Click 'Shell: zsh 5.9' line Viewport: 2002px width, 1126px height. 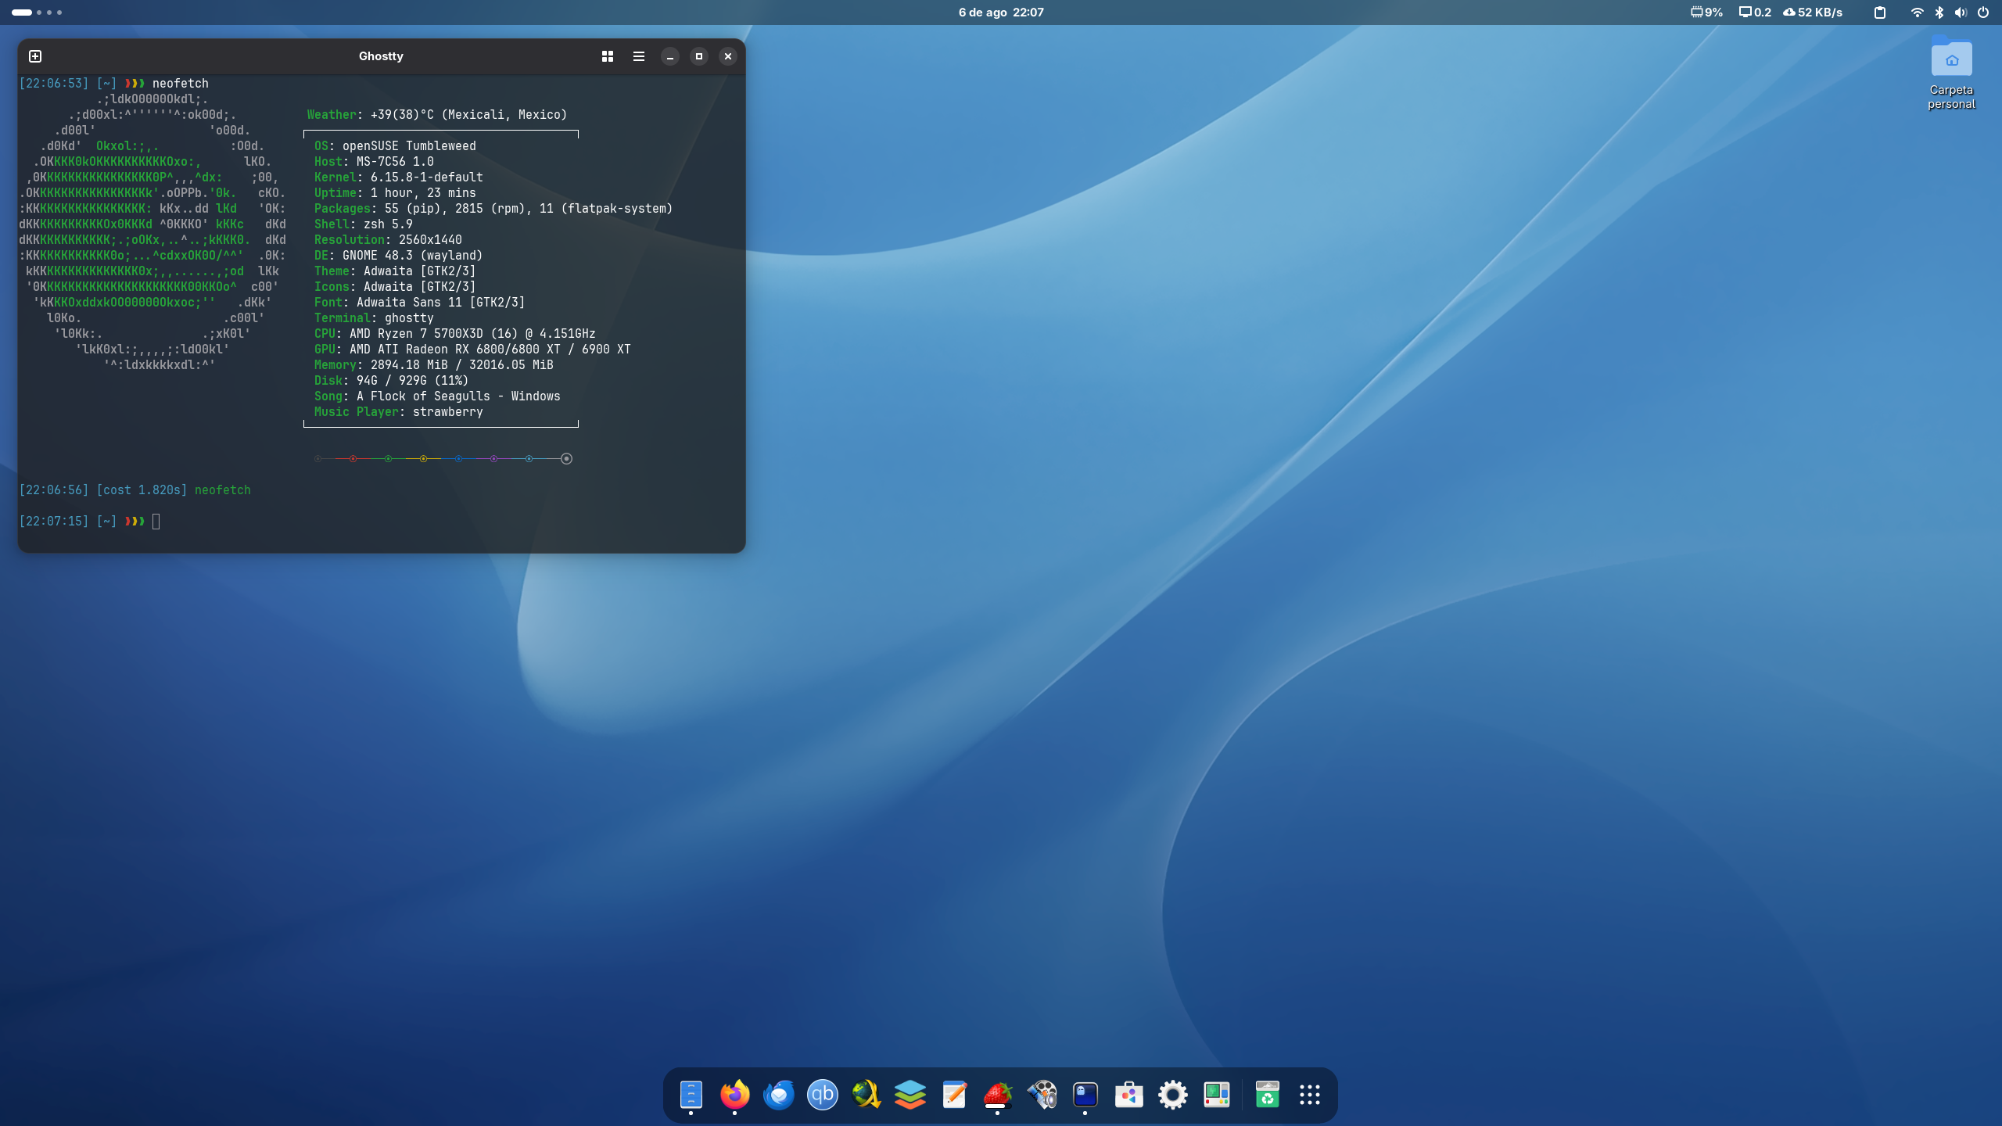tap(364, 224)
